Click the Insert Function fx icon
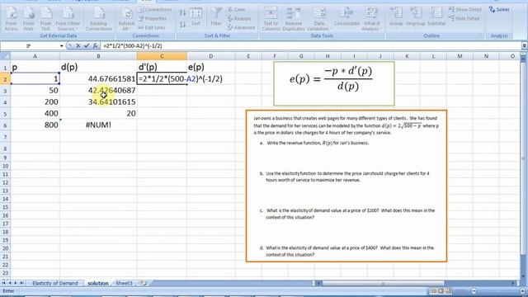This screenshot has width=528, height=297. pos(96,46)
